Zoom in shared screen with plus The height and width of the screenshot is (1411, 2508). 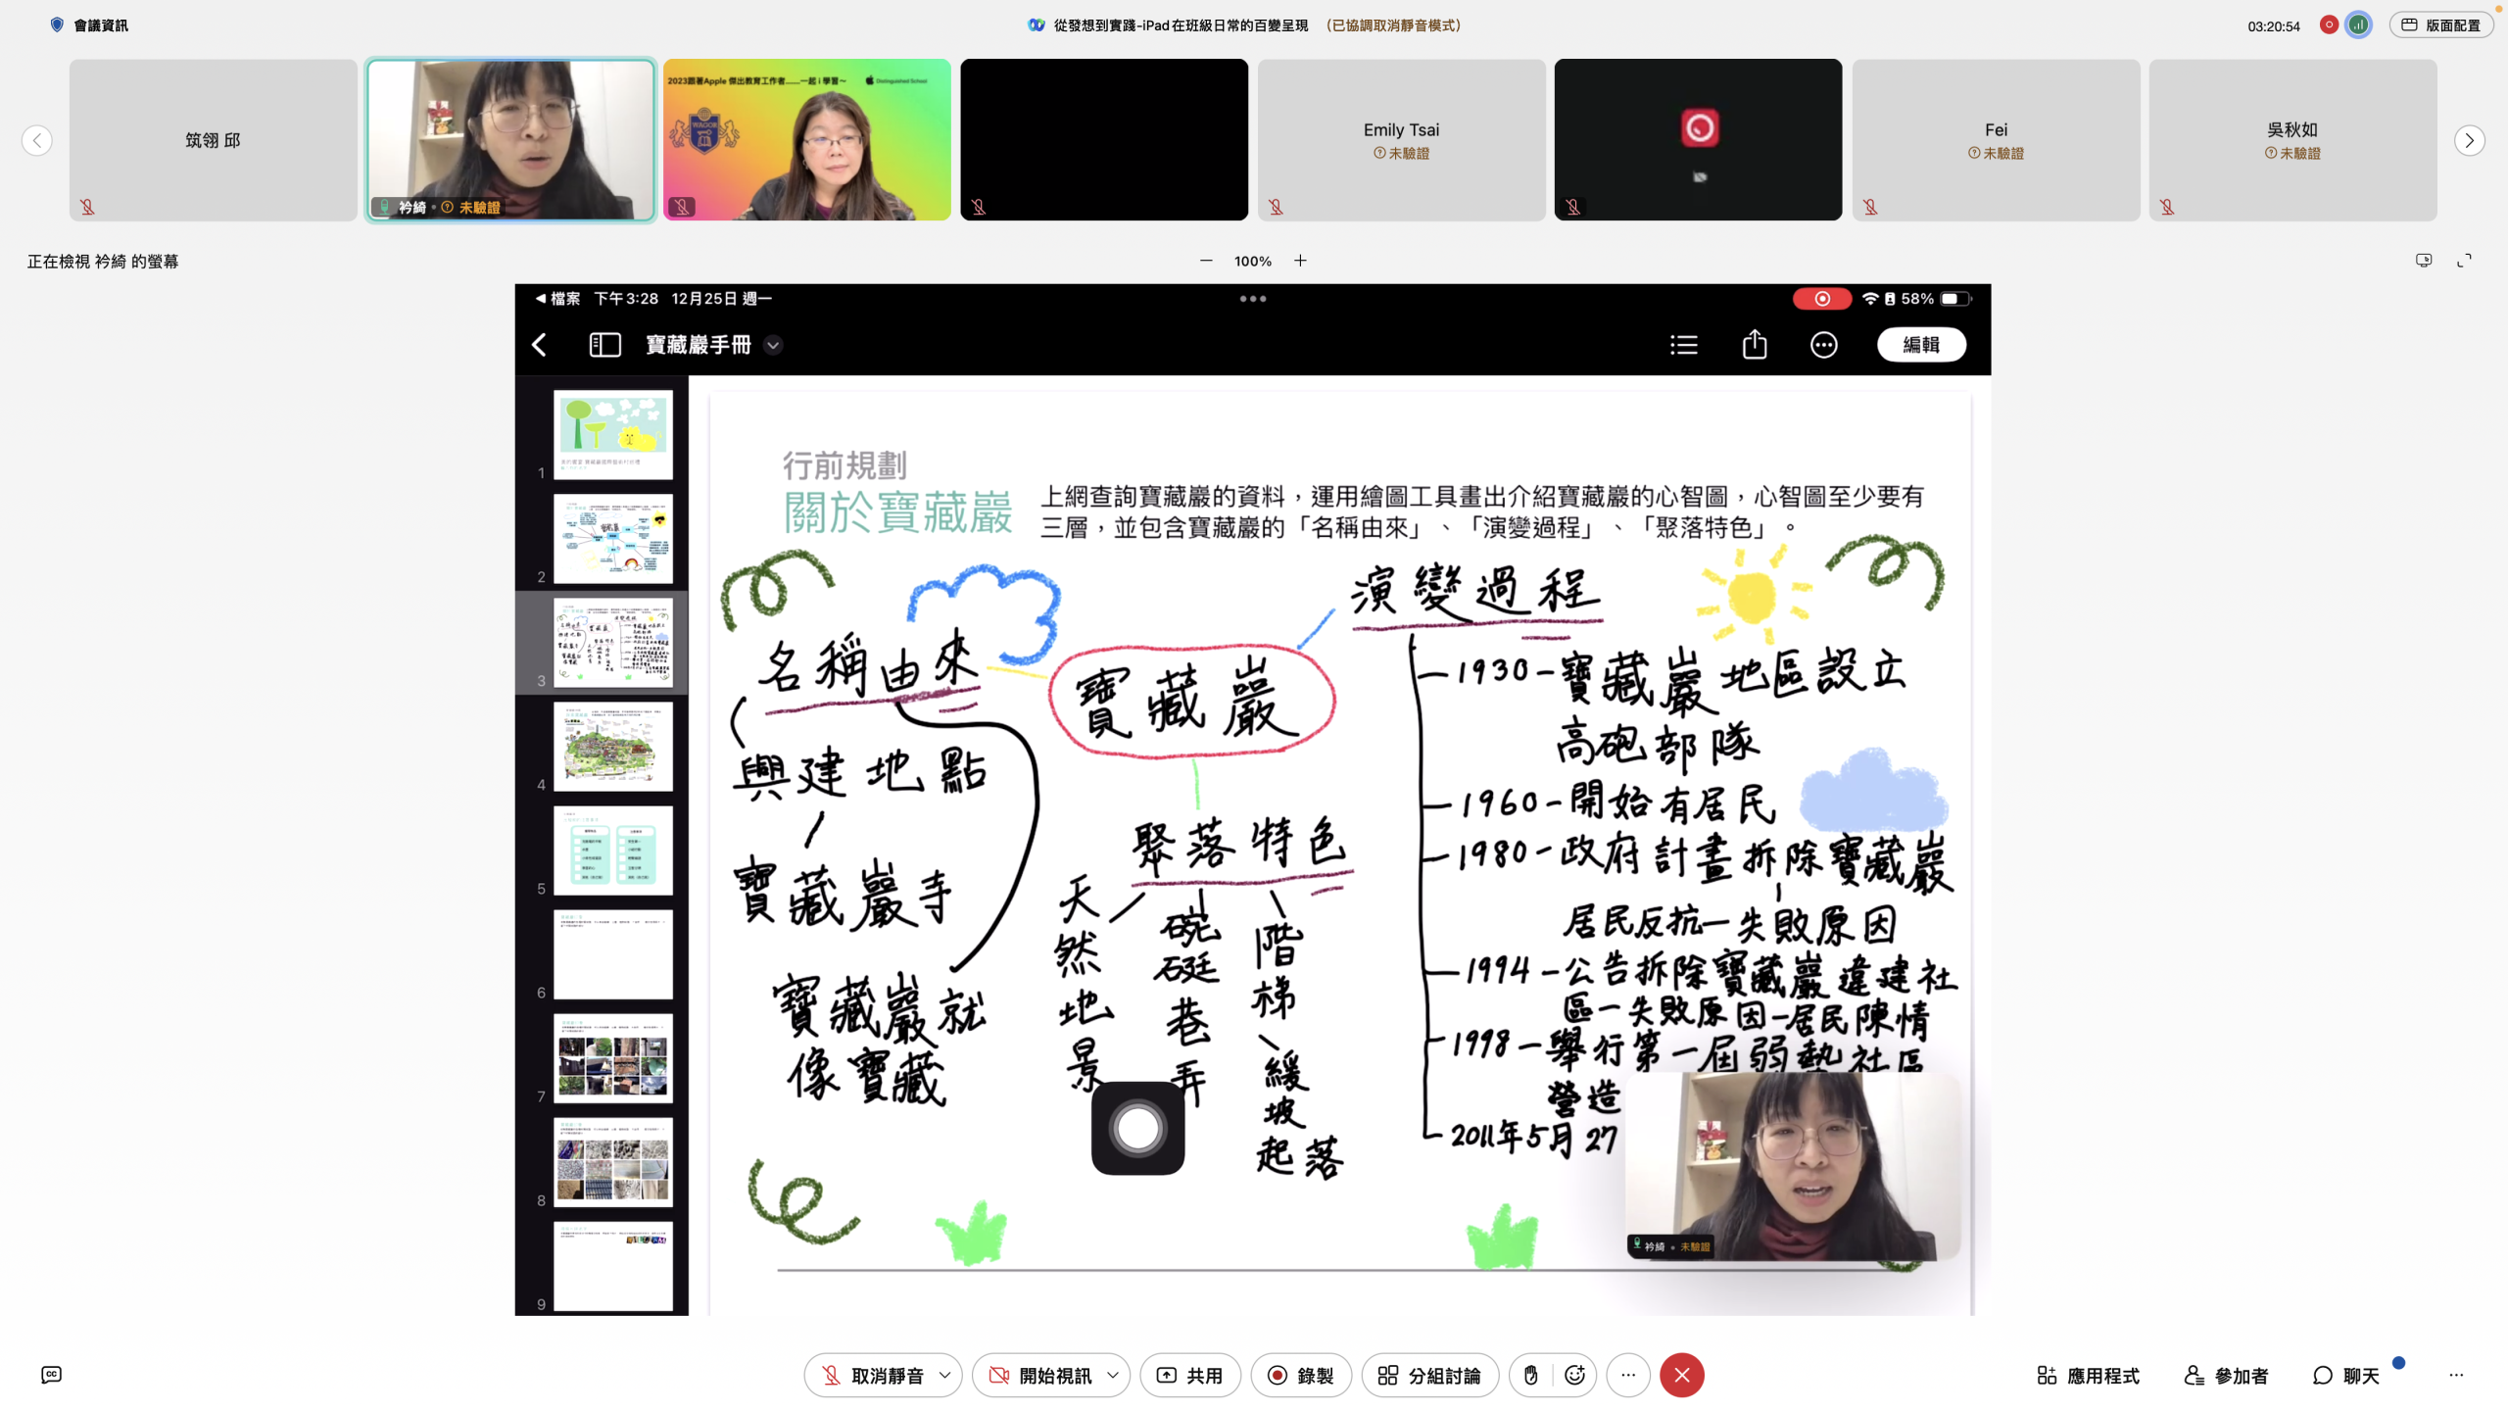(x=1300, y=261)
